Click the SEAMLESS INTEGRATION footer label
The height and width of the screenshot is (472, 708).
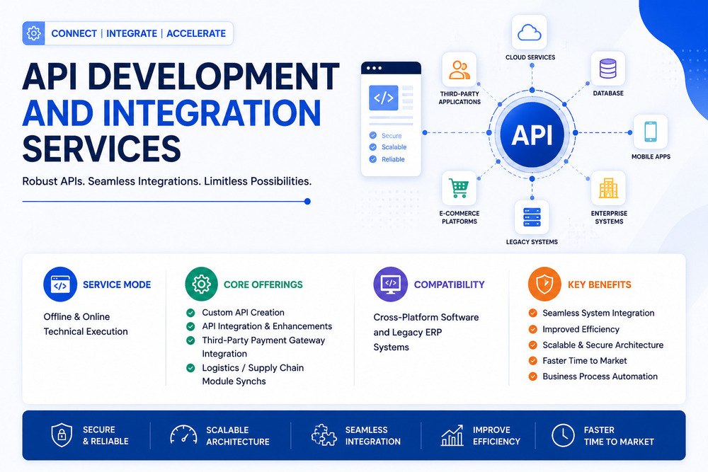(x=373, y=436)
